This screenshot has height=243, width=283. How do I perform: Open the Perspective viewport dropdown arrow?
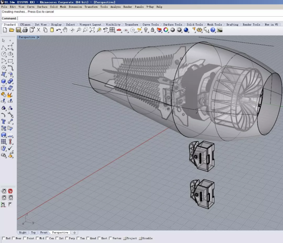pos(38,37)
